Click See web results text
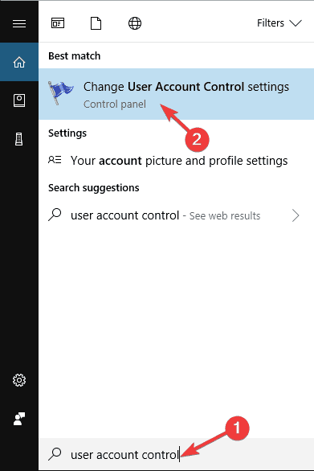 click(225, 216)
